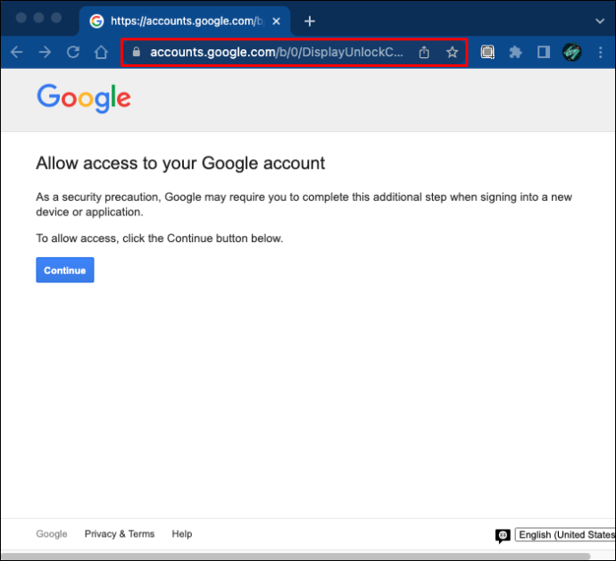Reload the current page

pyautogui.click(x=73, y=52)
